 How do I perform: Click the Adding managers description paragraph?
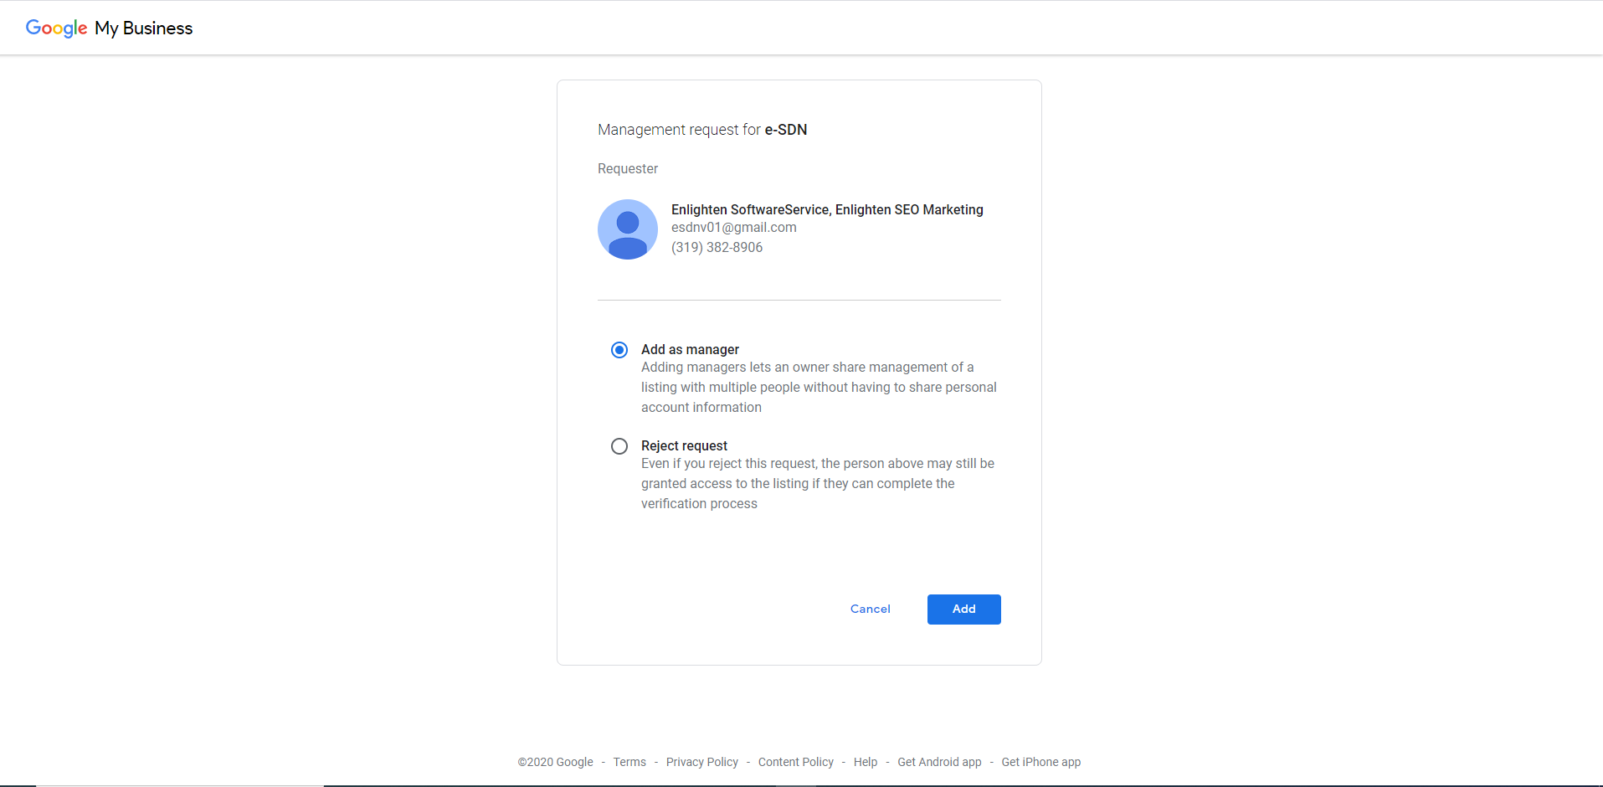pyautogui.click(x=819, y=388)
